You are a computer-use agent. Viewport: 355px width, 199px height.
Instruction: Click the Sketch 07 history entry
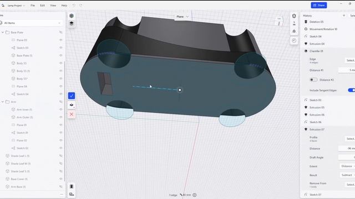pyautogui.click(x=316, y=195)
